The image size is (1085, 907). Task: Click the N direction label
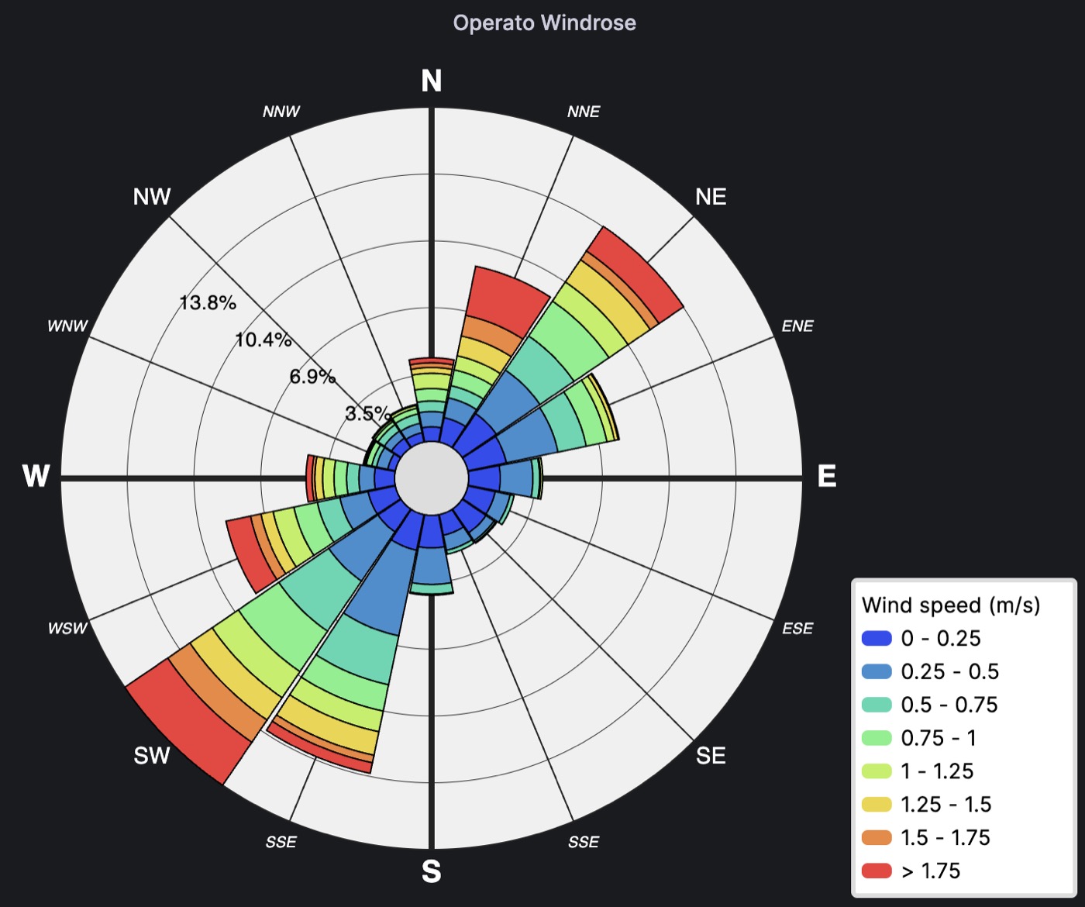[x=432, y=81]
